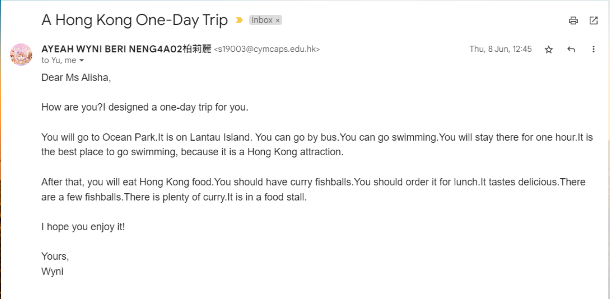Print the email using the printer icon
This screenshot has width=610, height=299.
(x=573, y=21)
